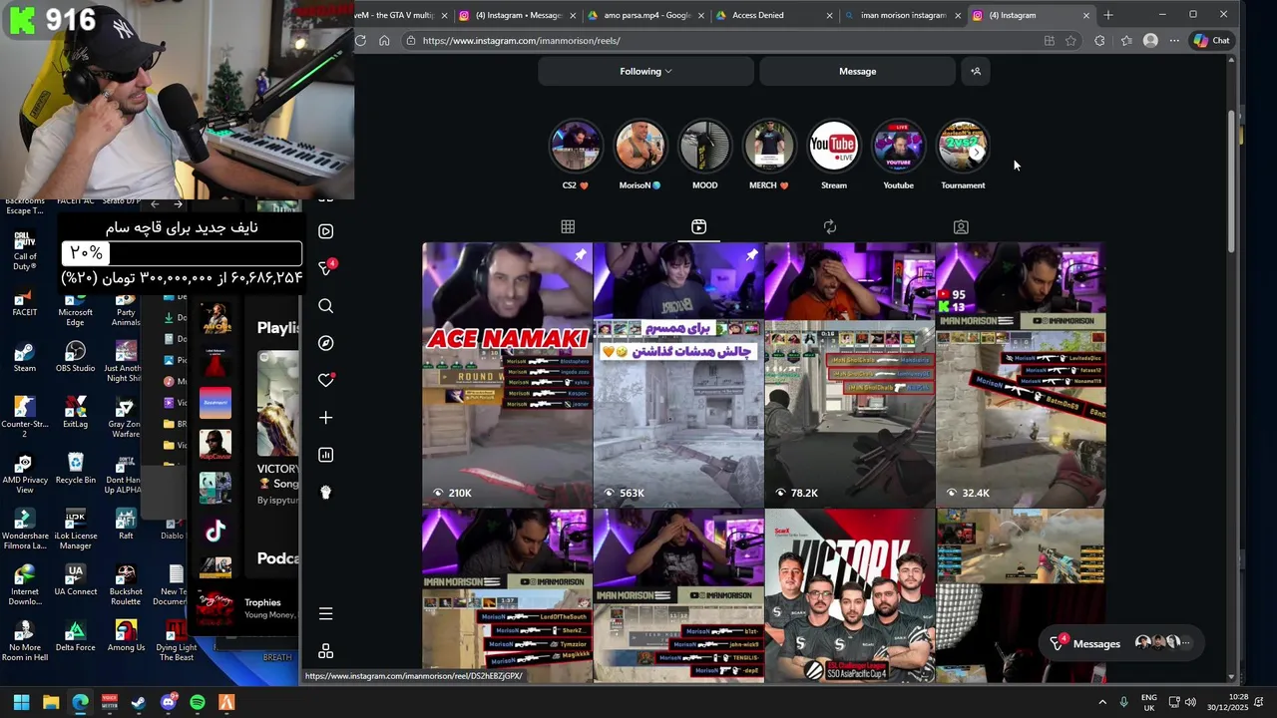
Task: Open the MOOD story highlight
Action: pos(705,147)
